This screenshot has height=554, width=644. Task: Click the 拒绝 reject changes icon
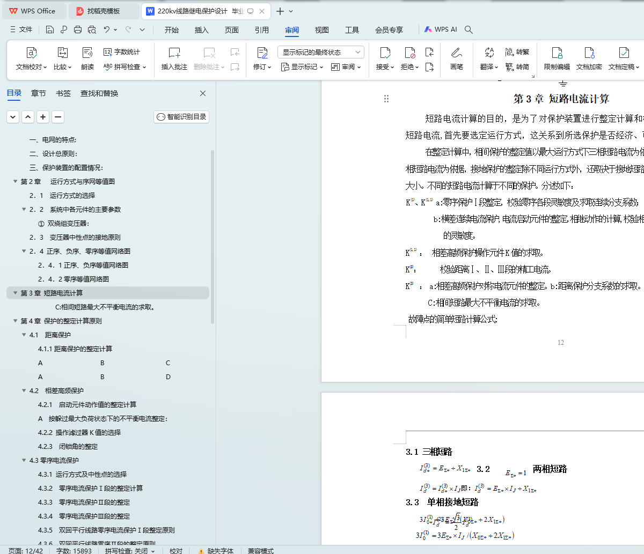click(x=409, y=53)
